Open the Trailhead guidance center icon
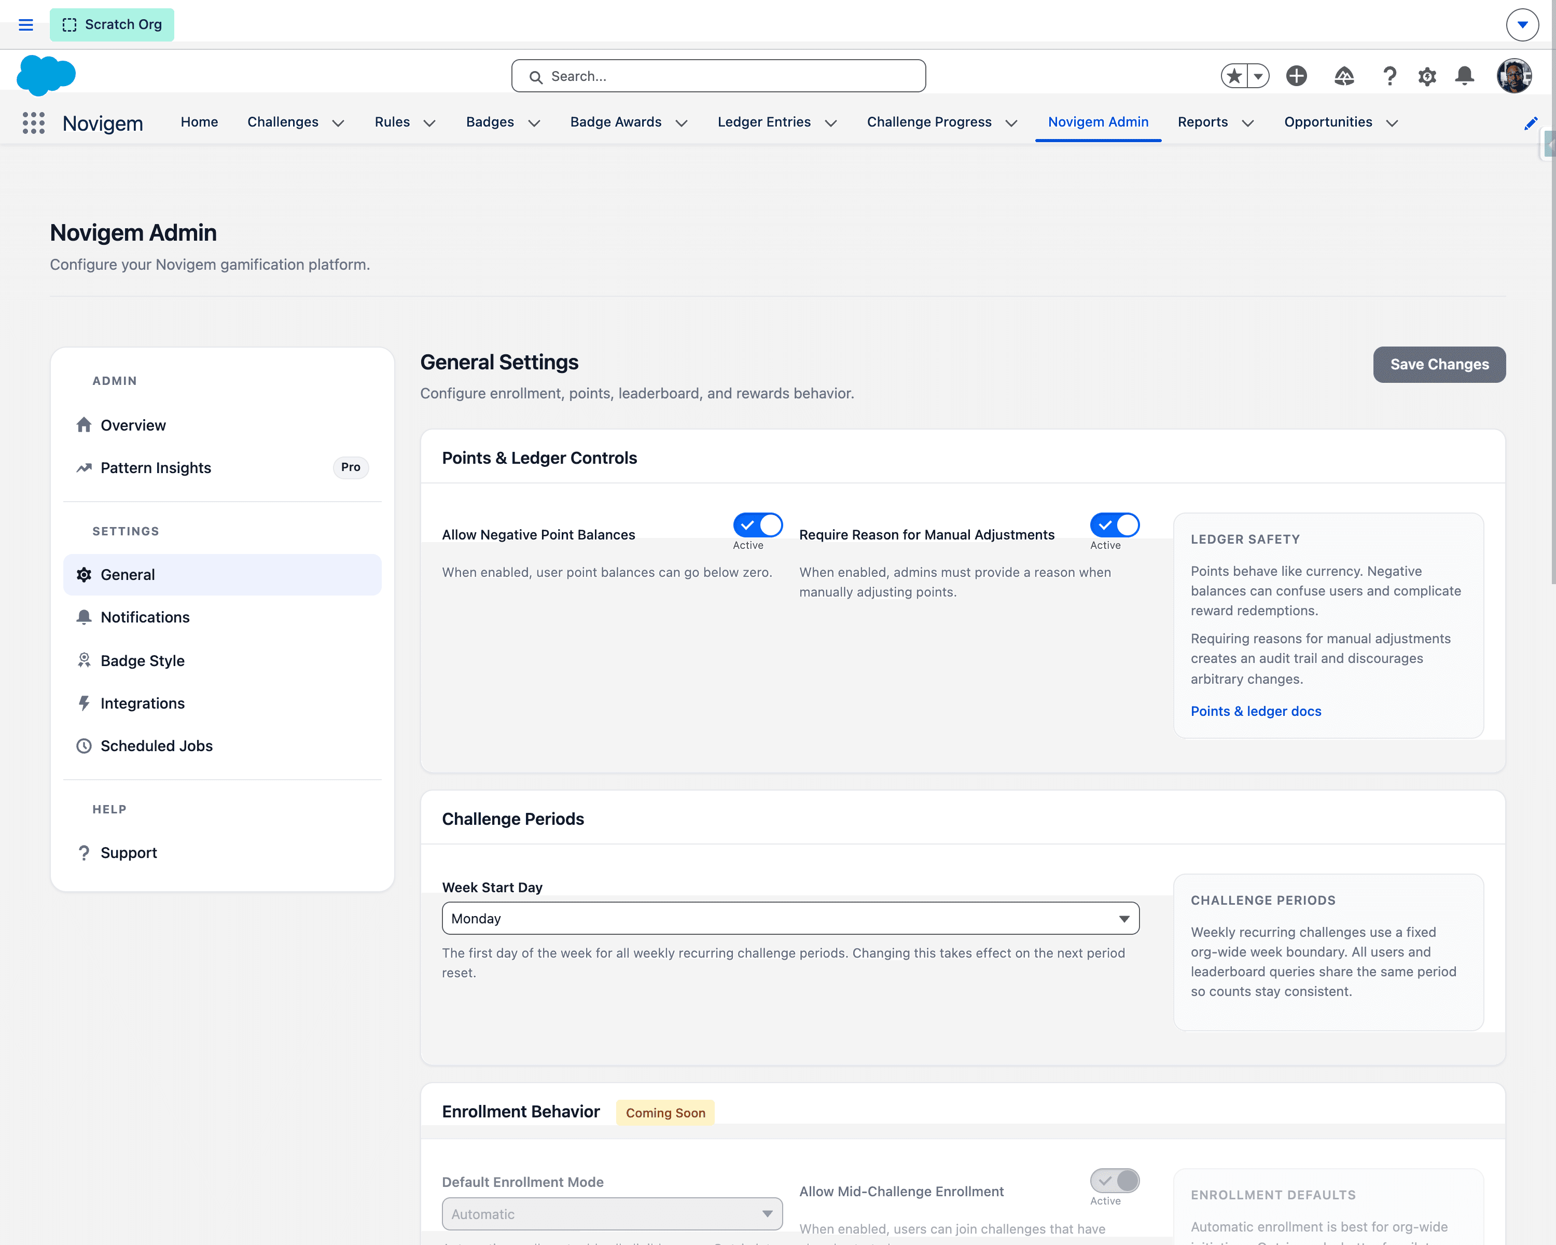Image resolution: width=1556 pixels, height=1245 pixels. 1344,76
